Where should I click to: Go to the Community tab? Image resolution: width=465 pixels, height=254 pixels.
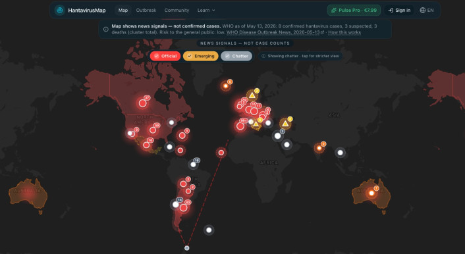pyautogui.click(x=177, y=10)
